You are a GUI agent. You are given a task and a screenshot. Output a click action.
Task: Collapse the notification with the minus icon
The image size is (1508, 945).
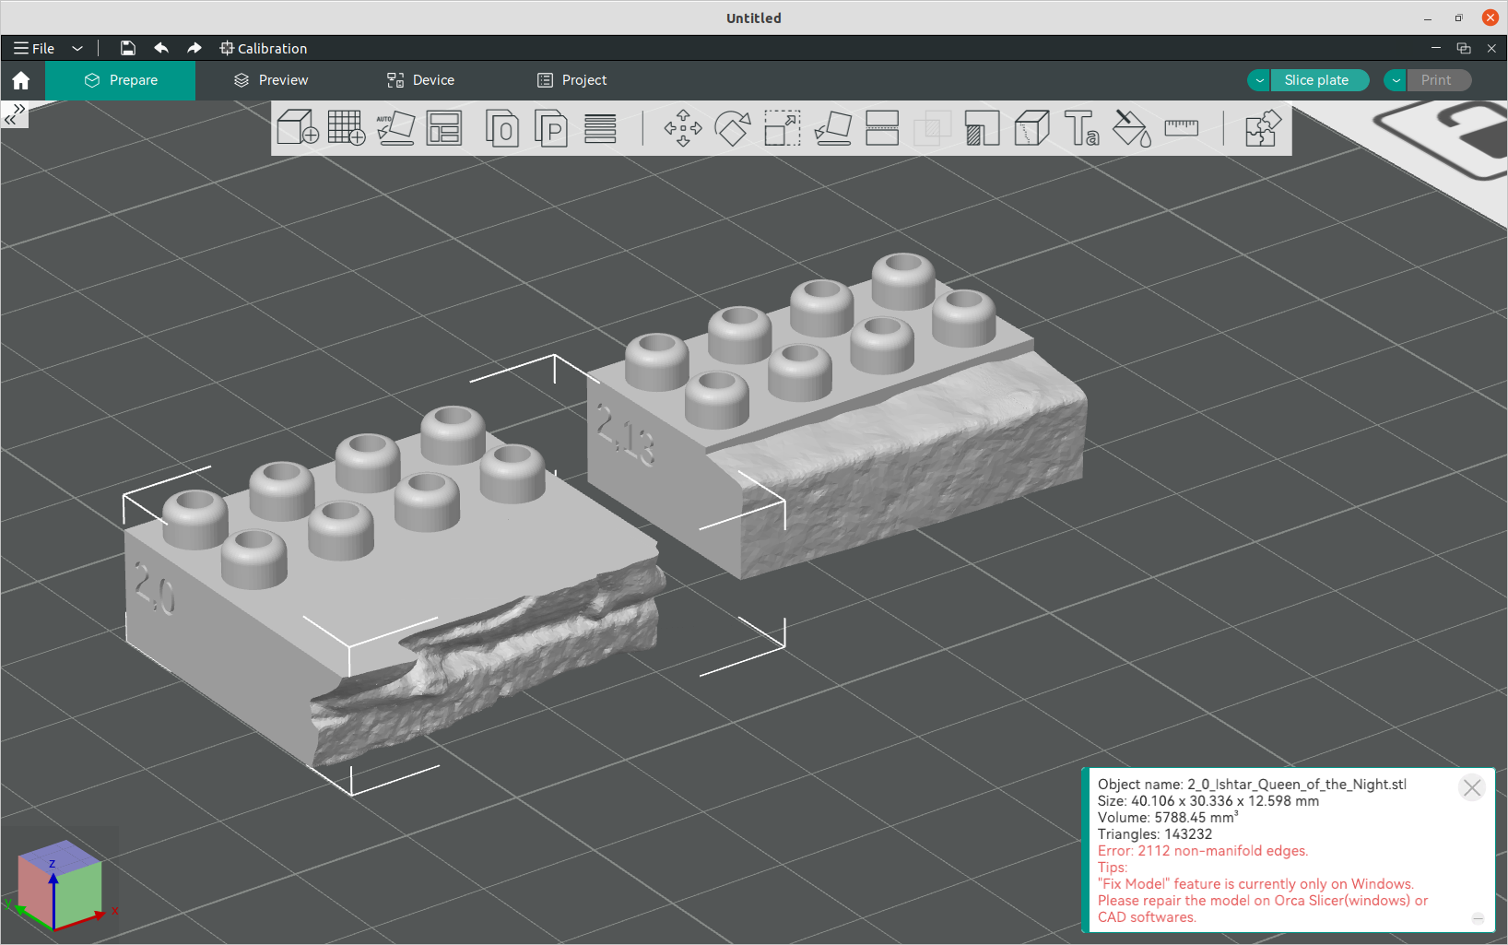coord(1478,918)
